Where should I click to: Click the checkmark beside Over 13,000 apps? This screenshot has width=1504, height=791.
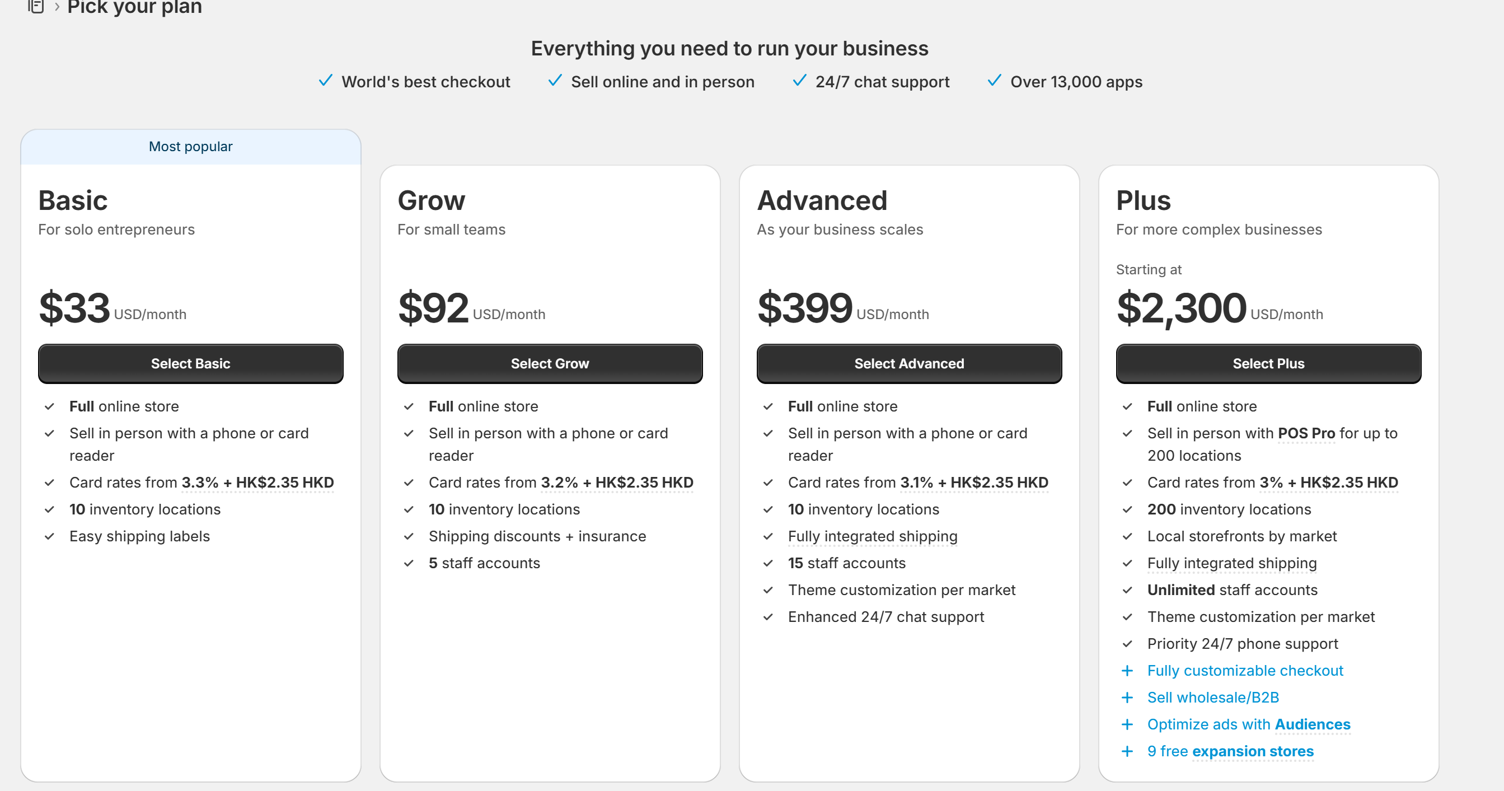tap(995, 81)
